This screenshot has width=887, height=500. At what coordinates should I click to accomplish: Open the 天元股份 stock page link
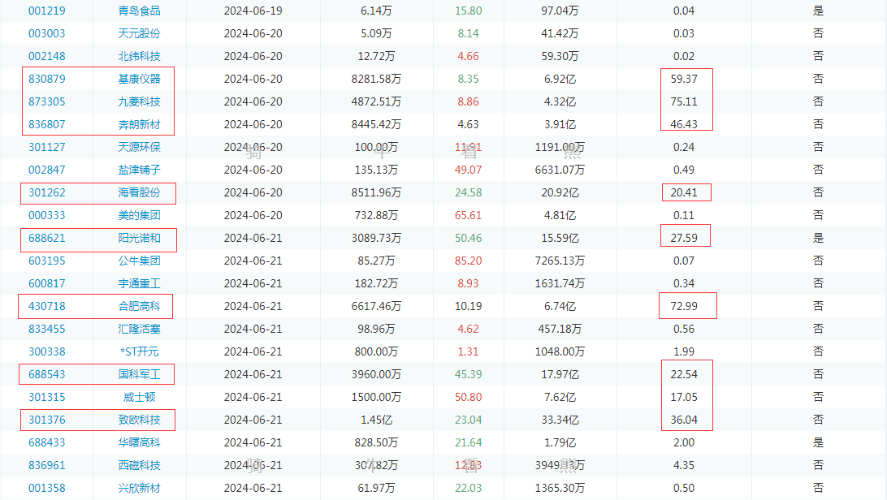pyautogui.click(x=139, y=33)
